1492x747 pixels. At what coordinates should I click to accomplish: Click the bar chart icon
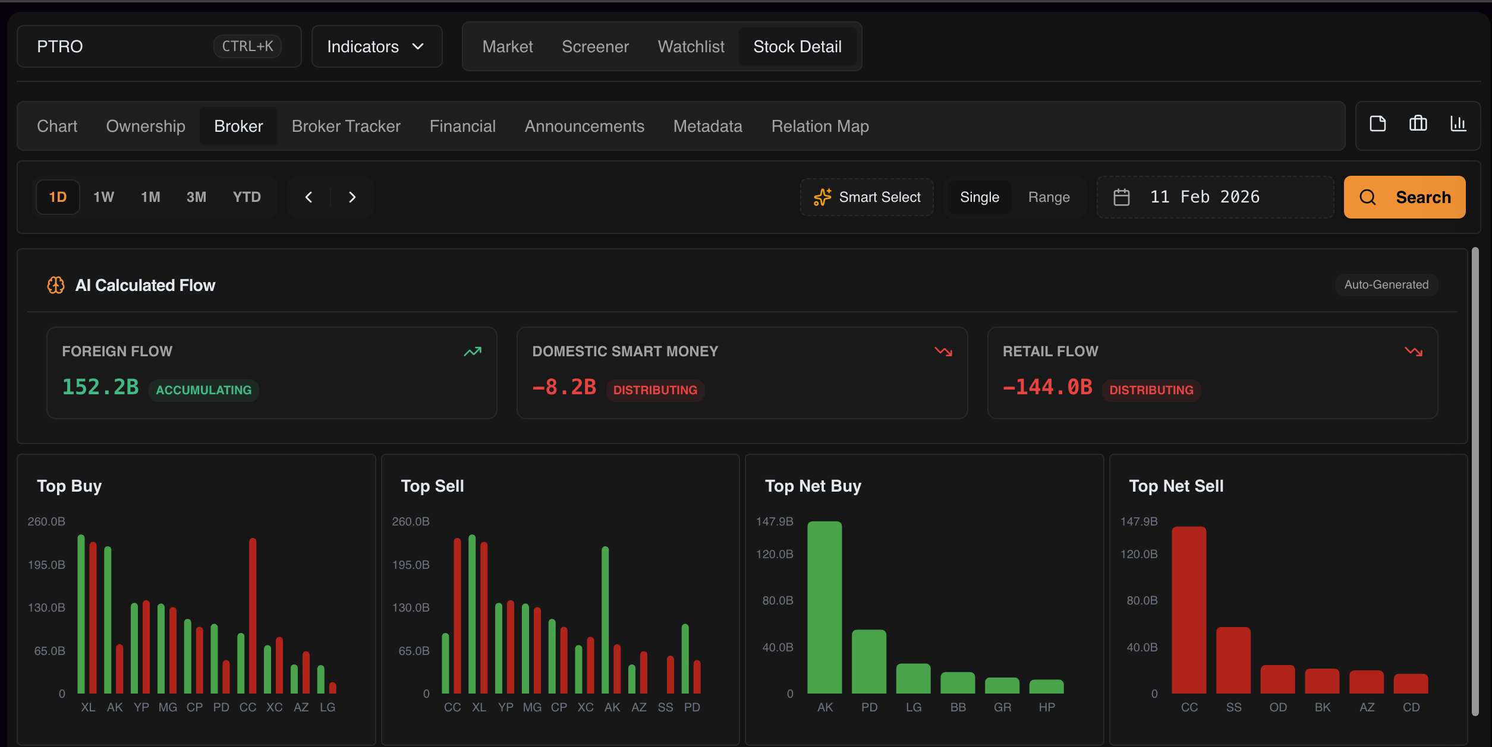tap(1458, 124)
